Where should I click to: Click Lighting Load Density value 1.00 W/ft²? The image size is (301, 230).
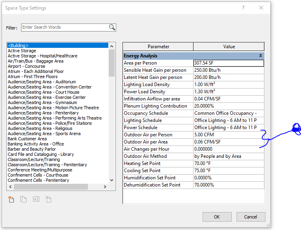pos(229,85)
